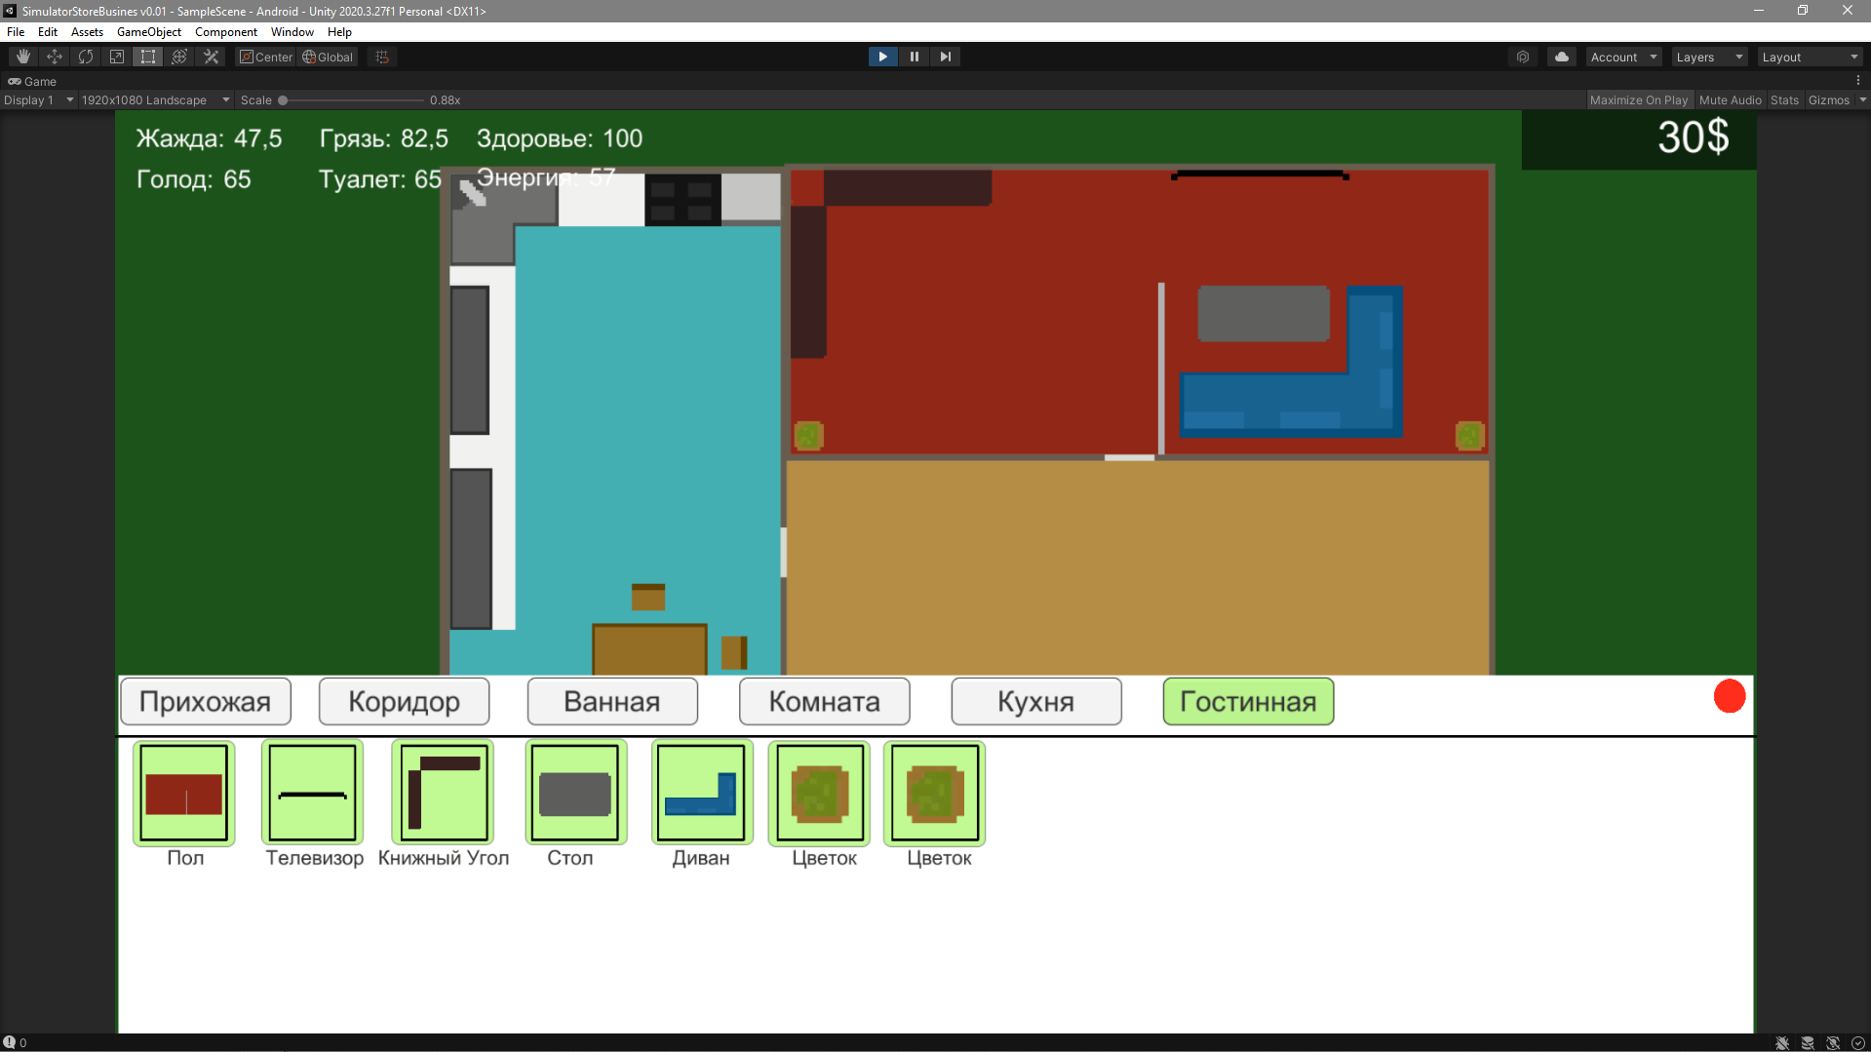Click the 30$ money display
1871x1052 pixels.
coord(1693,137)
